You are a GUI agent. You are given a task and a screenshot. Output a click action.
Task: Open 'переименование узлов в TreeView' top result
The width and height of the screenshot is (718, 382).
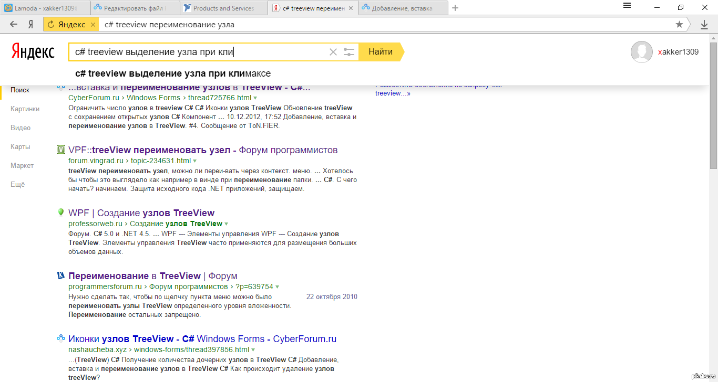(189, 88)
